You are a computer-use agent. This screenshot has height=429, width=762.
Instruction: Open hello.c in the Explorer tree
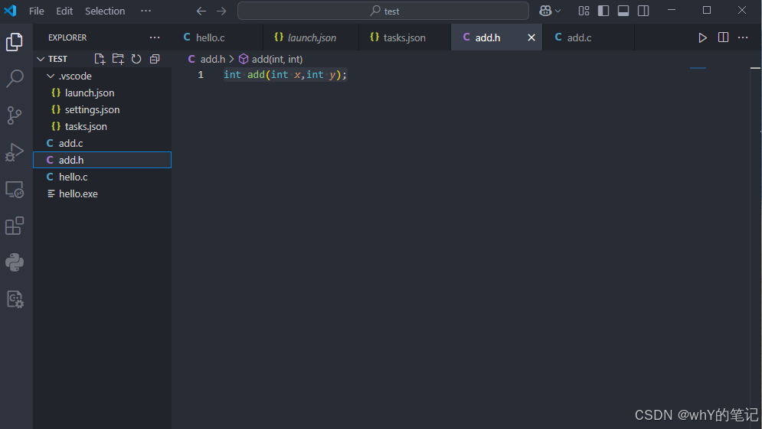click(x=102, y=177)
